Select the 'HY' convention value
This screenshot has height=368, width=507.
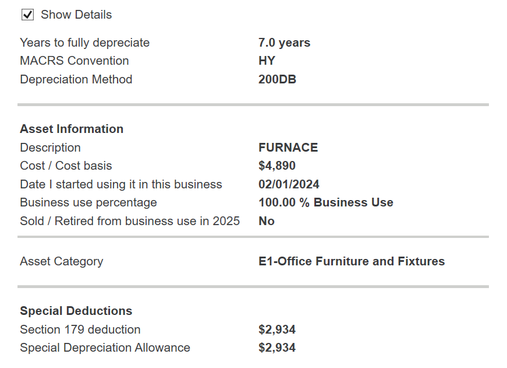[x=267, y=61]
